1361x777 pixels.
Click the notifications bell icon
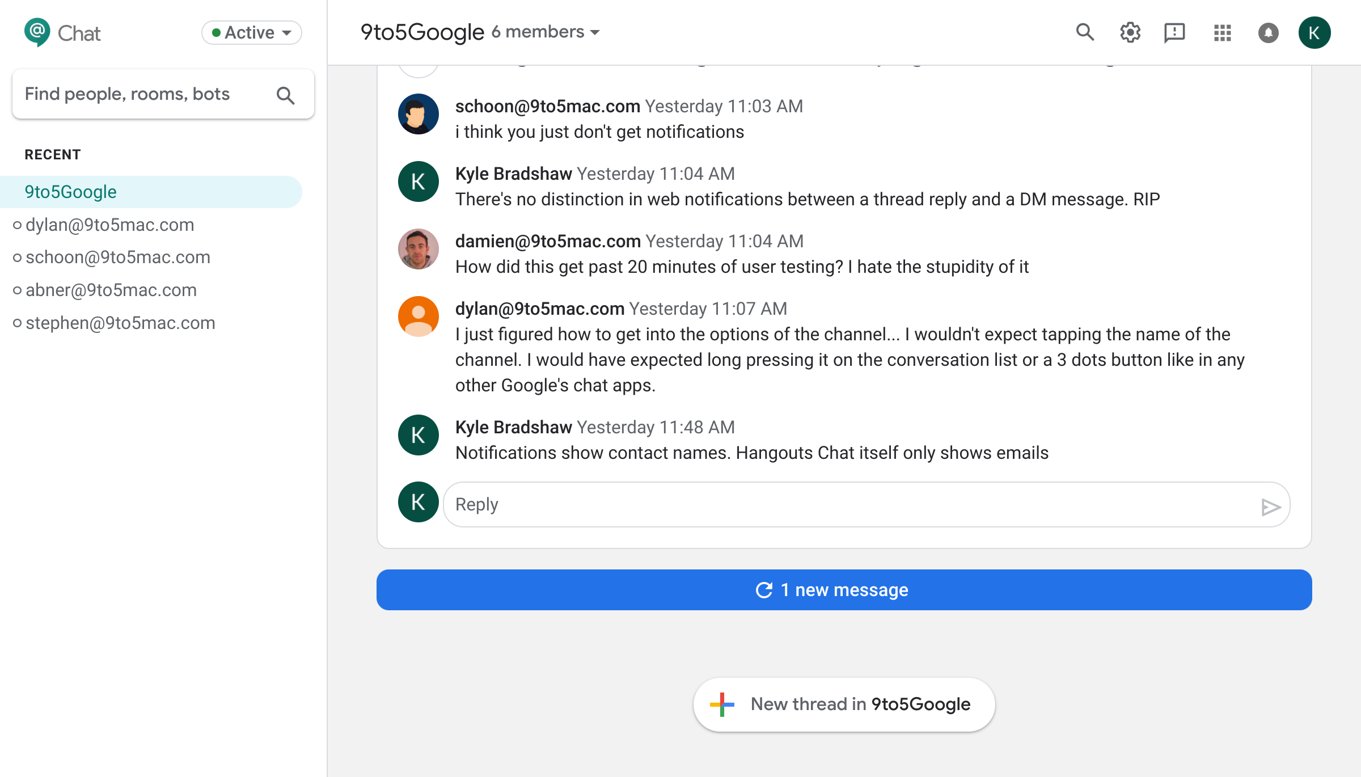click(x=1268, y=32)
